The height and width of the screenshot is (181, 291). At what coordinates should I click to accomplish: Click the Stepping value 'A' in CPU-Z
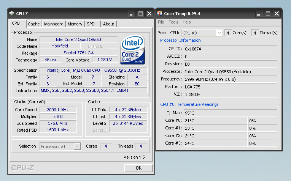point(137,77)
